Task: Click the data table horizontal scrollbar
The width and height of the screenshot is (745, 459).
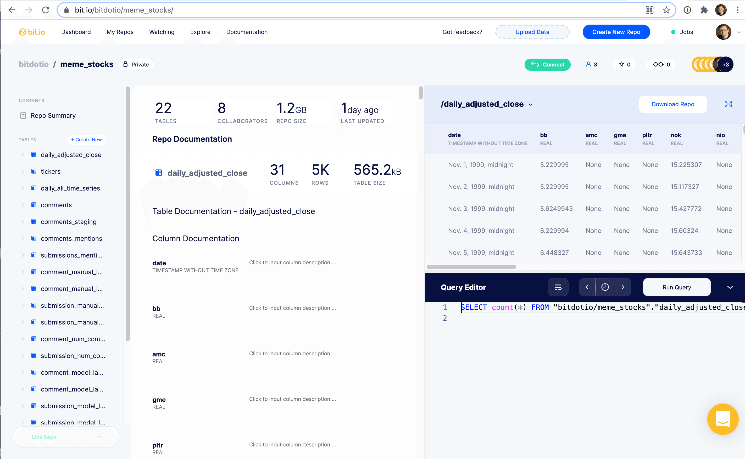Action: coord(471,267)
